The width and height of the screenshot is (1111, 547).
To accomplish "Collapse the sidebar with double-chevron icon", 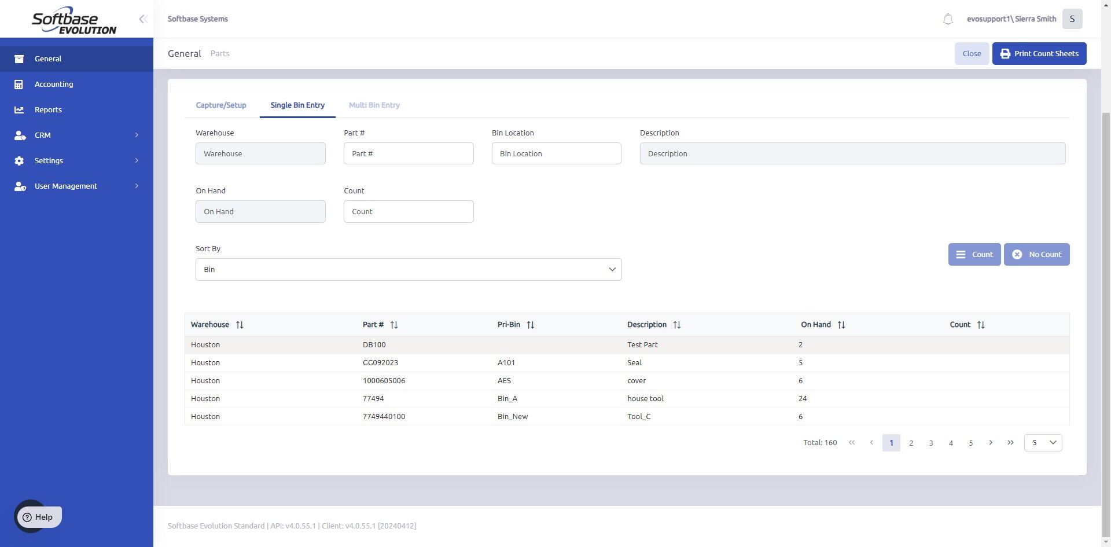I will (x=143, y=19).
